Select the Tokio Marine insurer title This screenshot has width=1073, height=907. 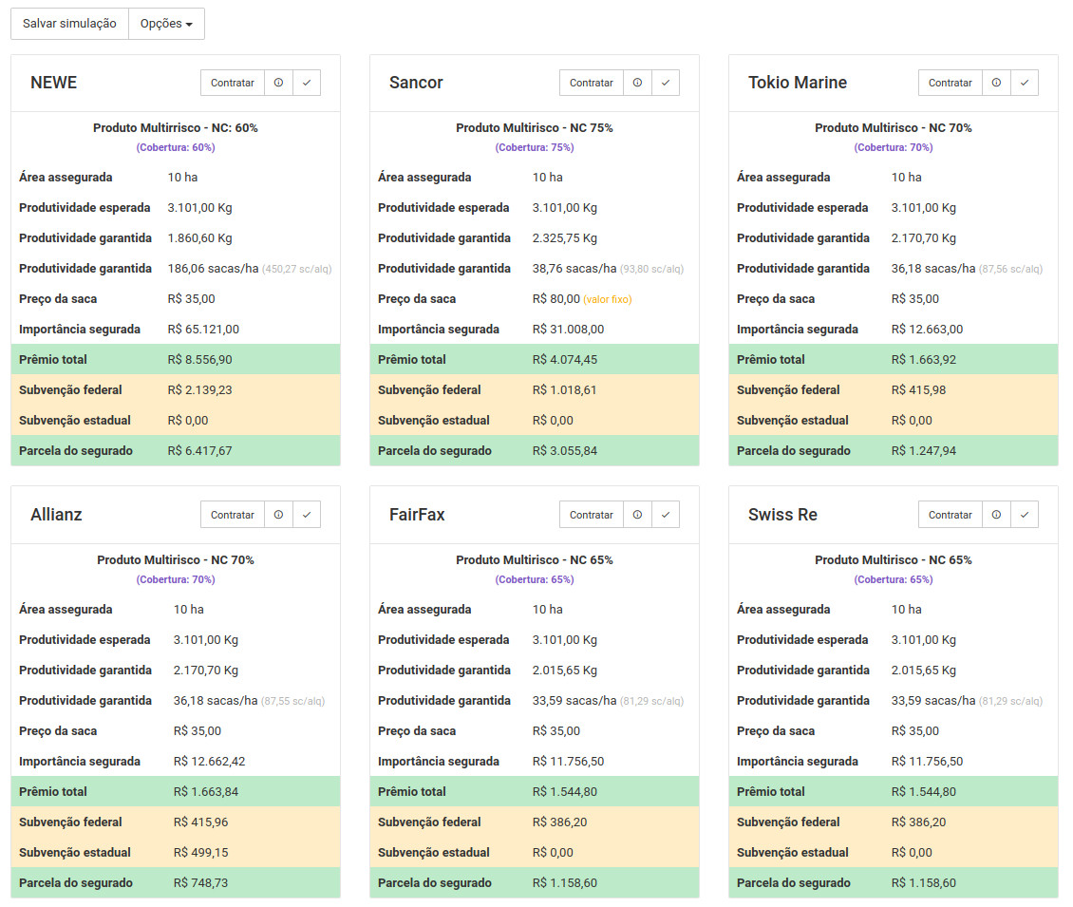tap(798, 83)
